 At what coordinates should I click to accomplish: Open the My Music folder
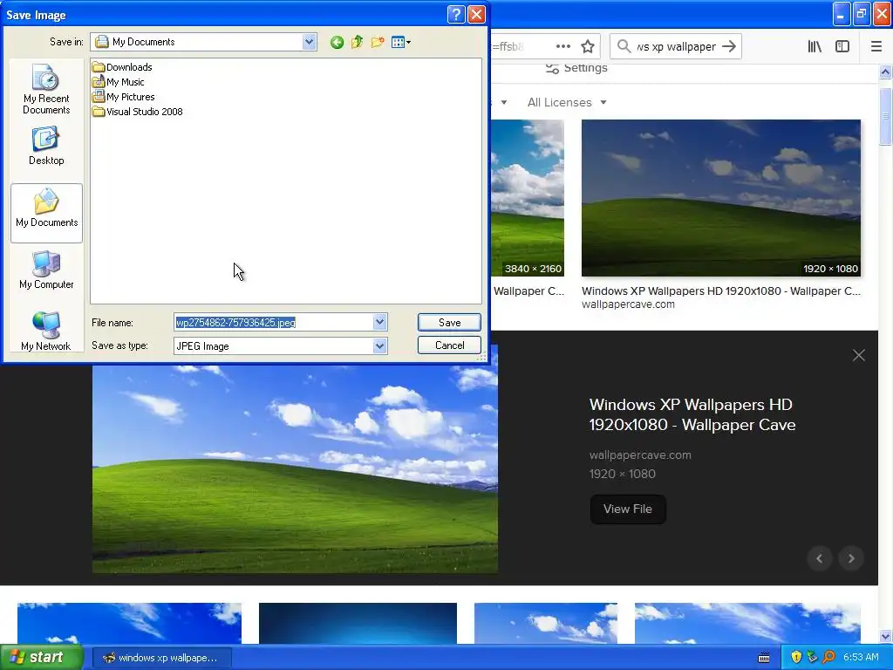point(119,82)
